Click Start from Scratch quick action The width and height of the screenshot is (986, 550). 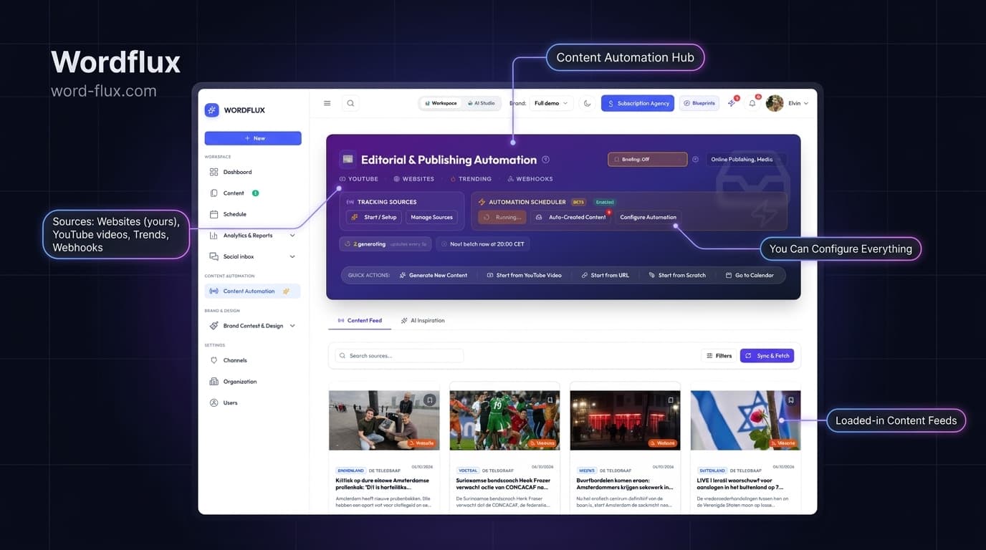tap(677, 275)
